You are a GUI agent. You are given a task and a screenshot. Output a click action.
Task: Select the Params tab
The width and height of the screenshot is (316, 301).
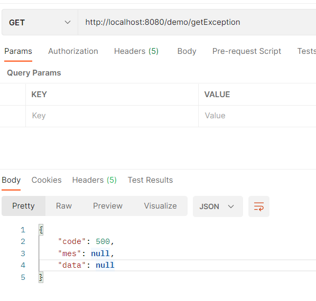click(18, 51)
